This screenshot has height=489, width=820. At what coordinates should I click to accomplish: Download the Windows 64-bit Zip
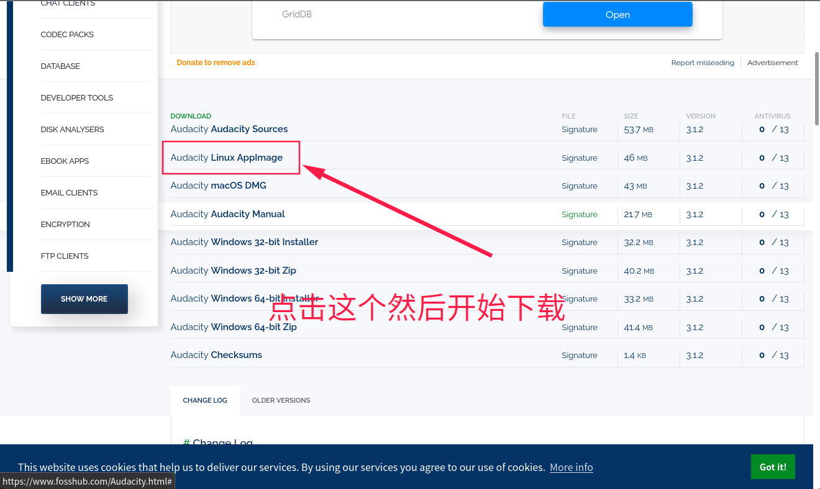click(x=234, y=327)
